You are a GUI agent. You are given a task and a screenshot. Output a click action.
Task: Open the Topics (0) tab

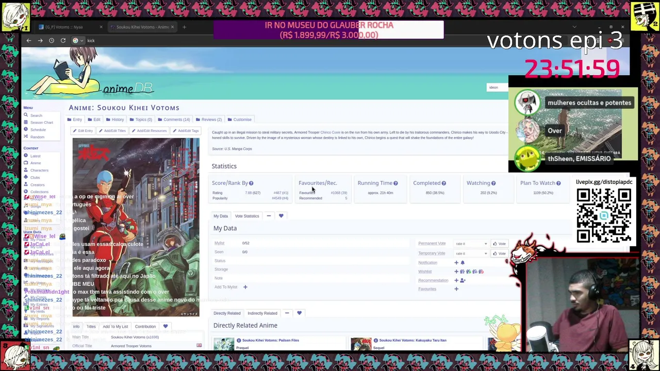click(140, 120)
